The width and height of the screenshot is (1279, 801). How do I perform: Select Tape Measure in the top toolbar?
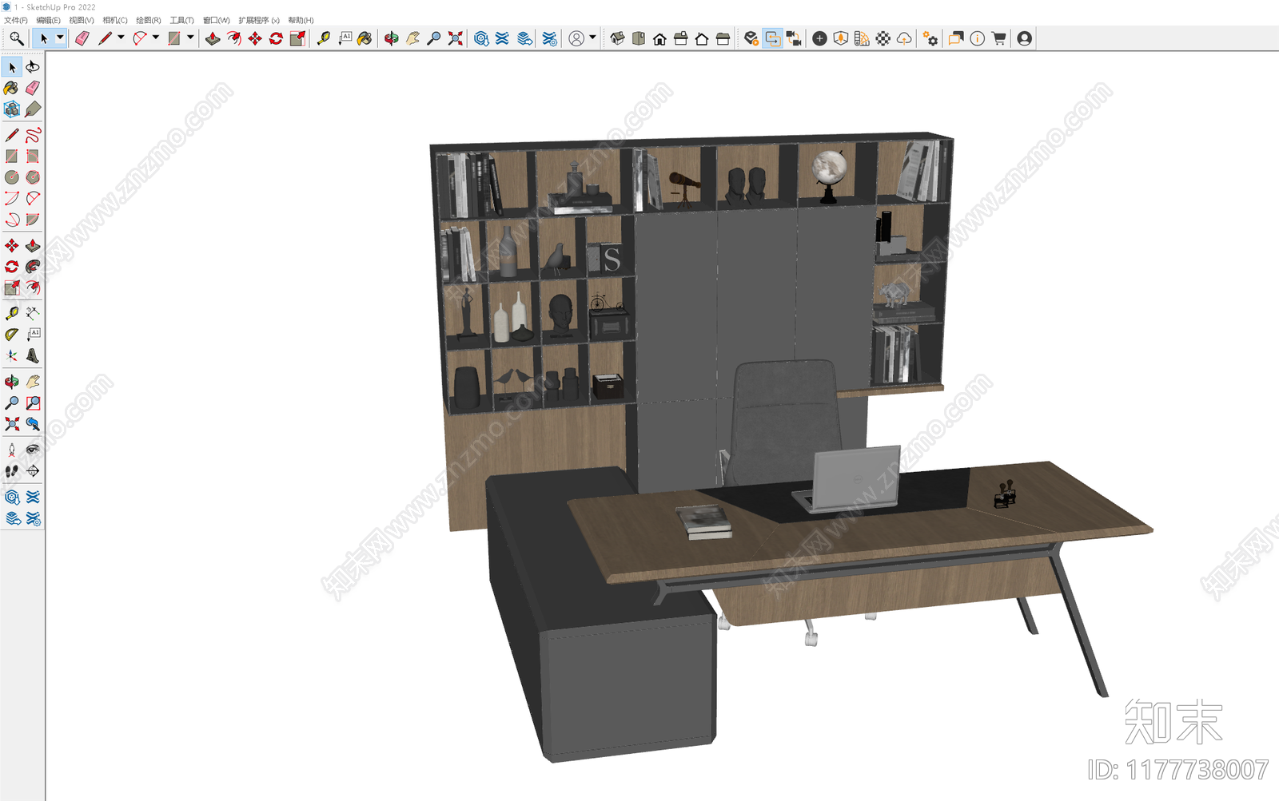(324, 38)
